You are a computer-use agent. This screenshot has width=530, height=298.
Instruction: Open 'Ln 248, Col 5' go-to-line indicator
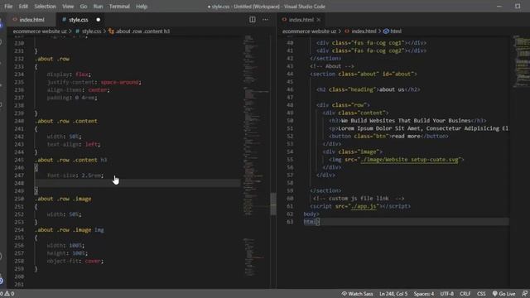(x=393, y=294)
